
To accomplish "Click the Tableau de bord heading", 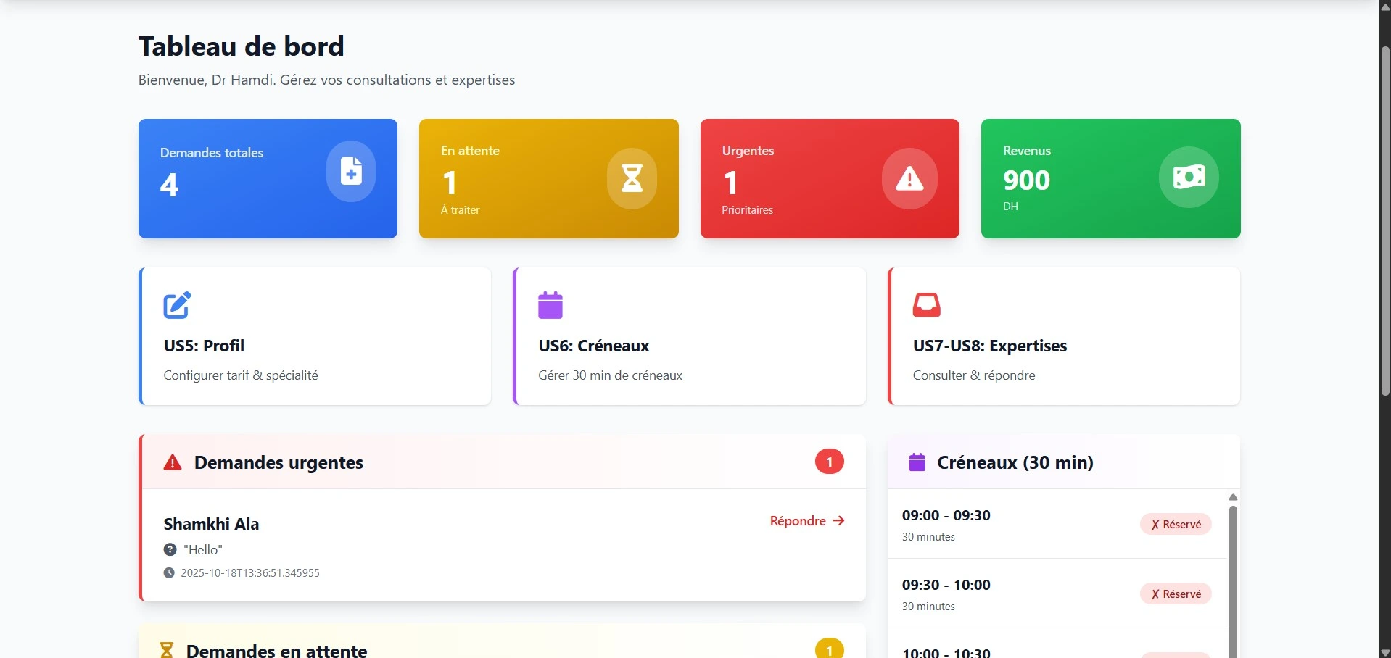I will pyautogui.click(x=242, y=46).
